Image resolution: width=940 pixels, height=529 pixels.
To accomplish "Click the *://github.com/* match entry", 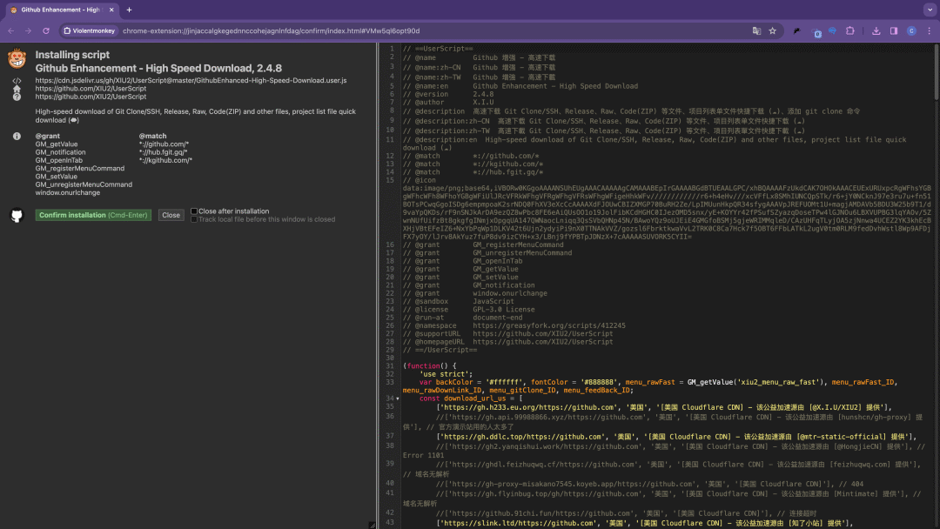I will [164, 144].
